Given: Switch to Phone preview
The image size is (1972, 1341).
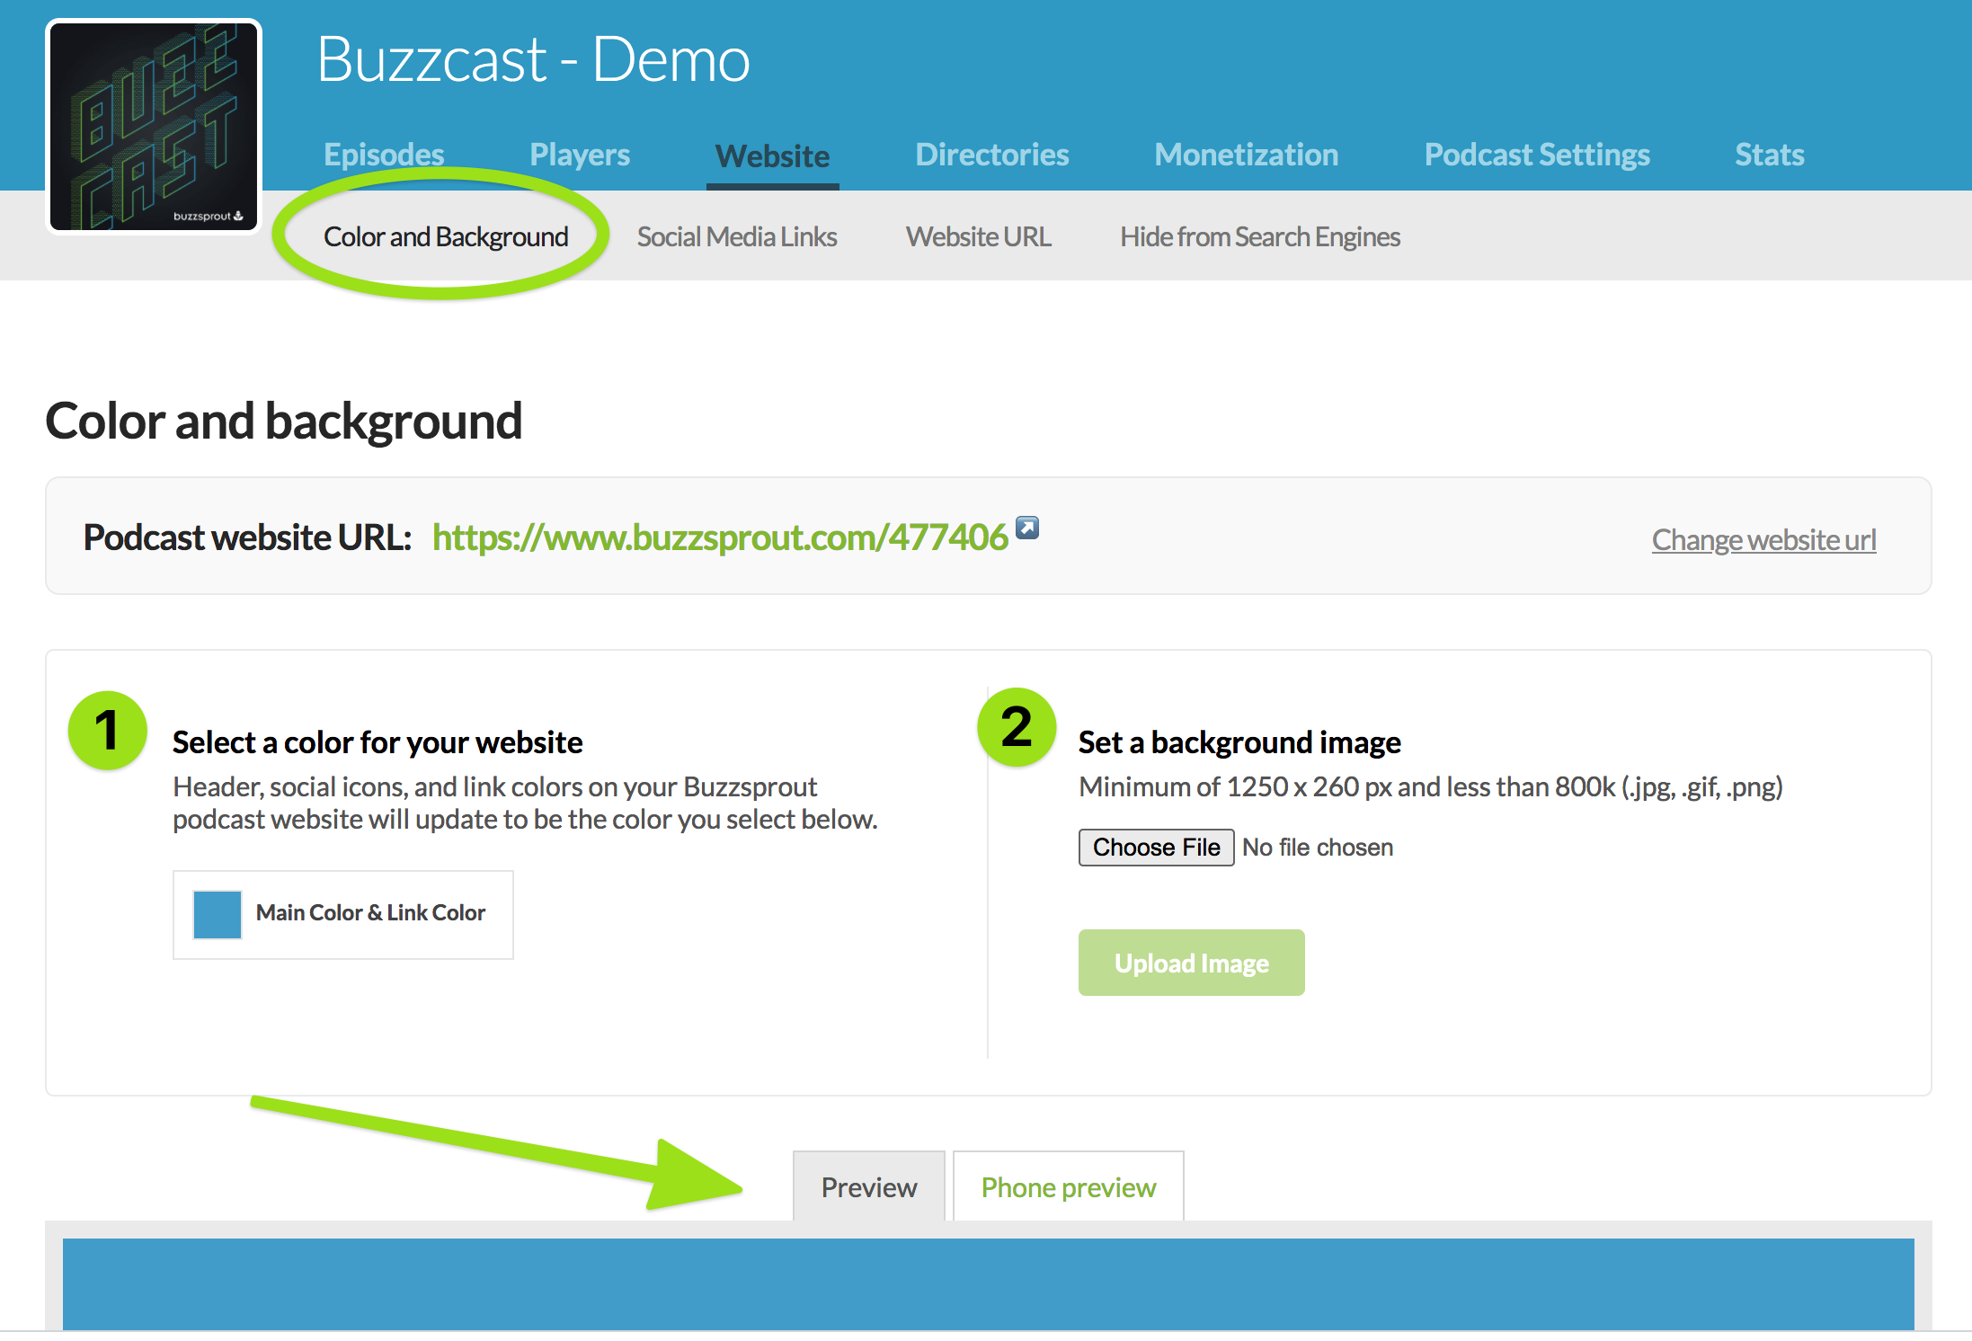Looking at the screenshot, I should click(x=1068, y=1186).
